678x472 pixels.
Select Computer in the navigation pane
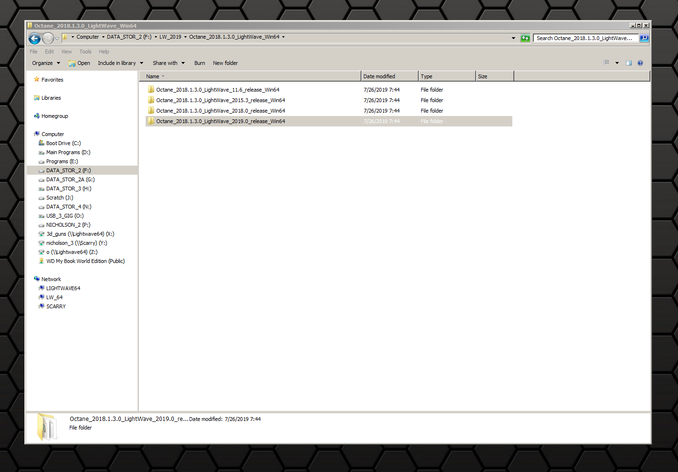point(53,134)
